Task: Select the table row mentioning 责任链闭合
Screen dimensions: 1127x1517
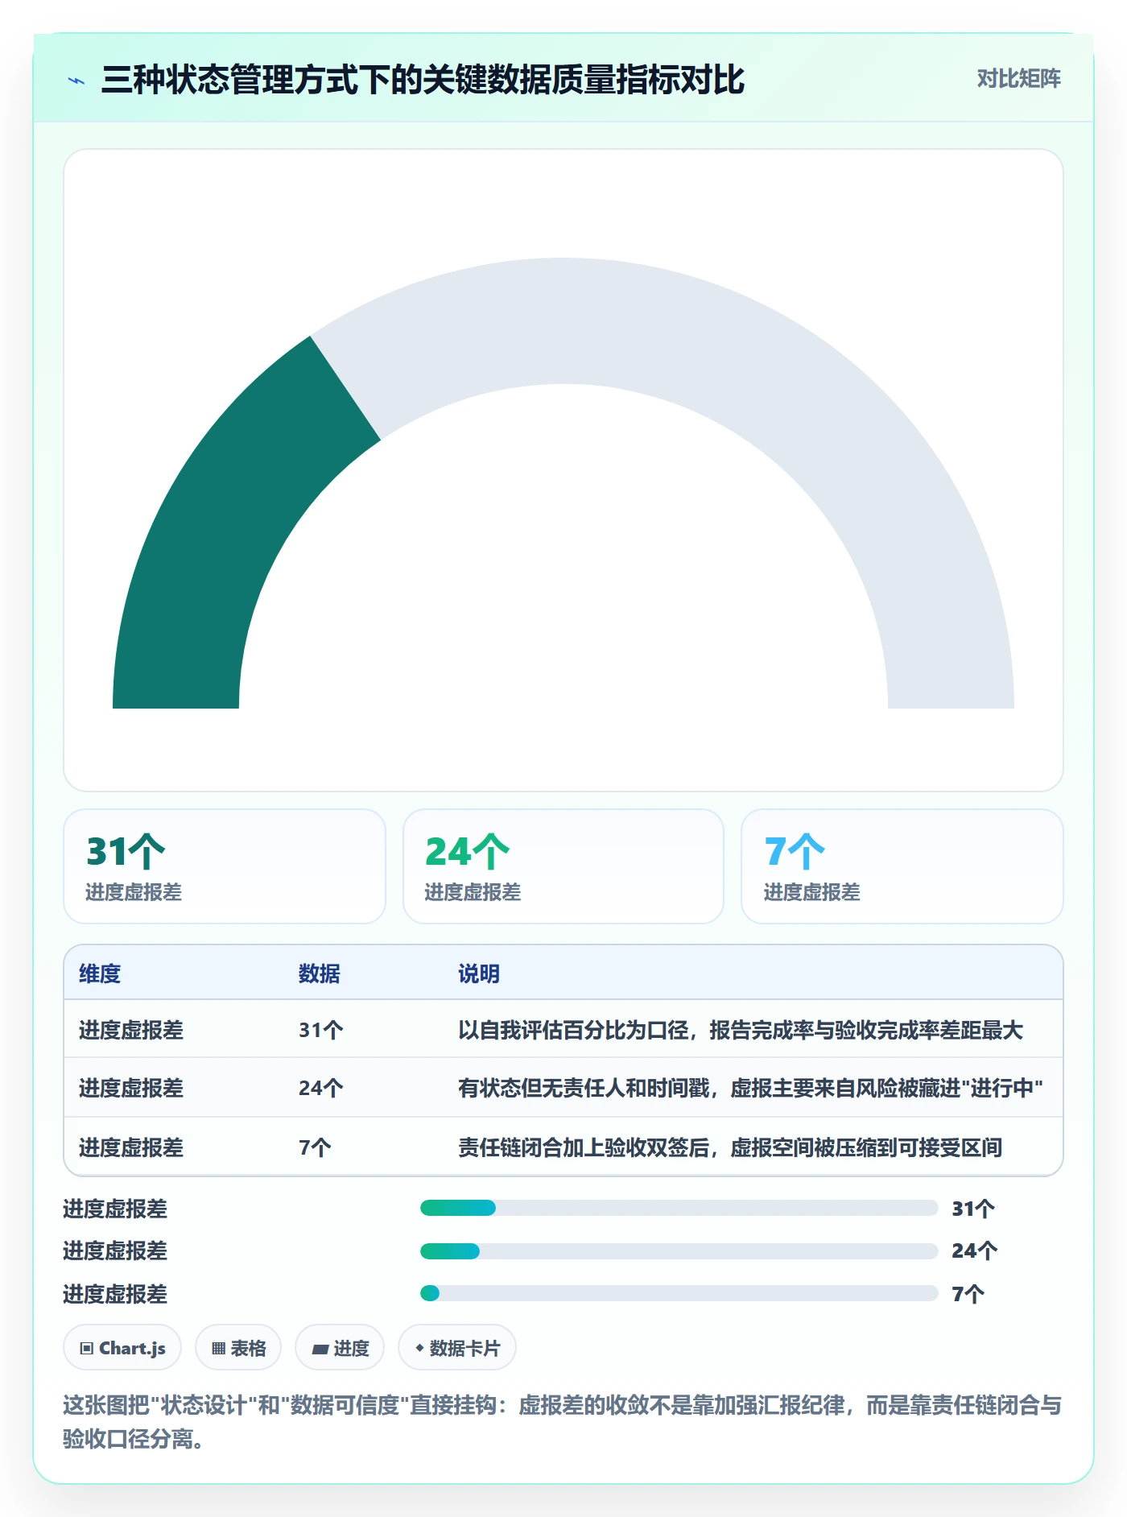Action: [563, 1147]
